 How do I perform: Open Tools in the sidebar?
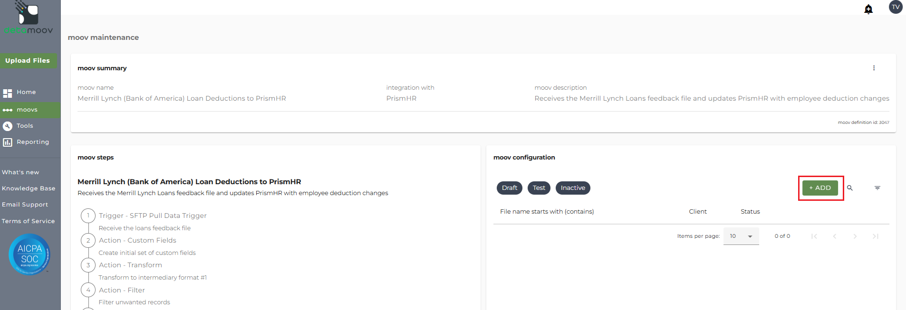(x=25, y=126)
